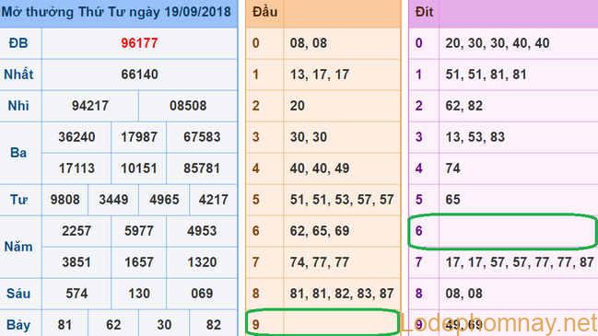This screenshot has height=336, width=598.
Task: Open the Lodephomnay.net watermark link
Action: (x=498, y=323)
